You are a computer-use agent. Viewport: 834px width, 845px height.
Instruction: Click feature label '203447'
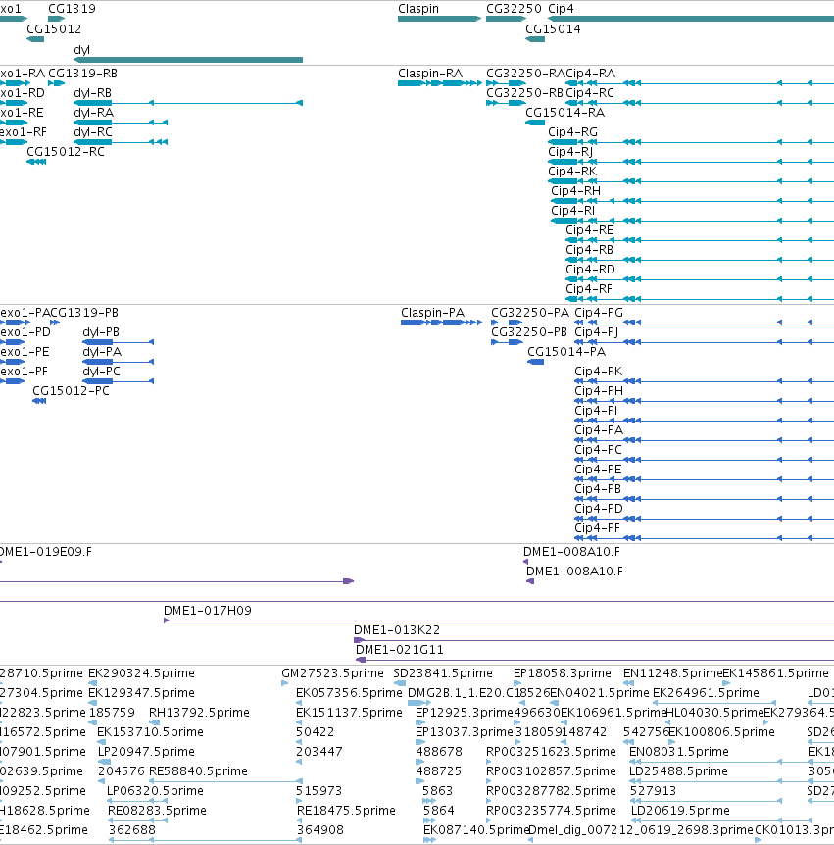[319, 751]
